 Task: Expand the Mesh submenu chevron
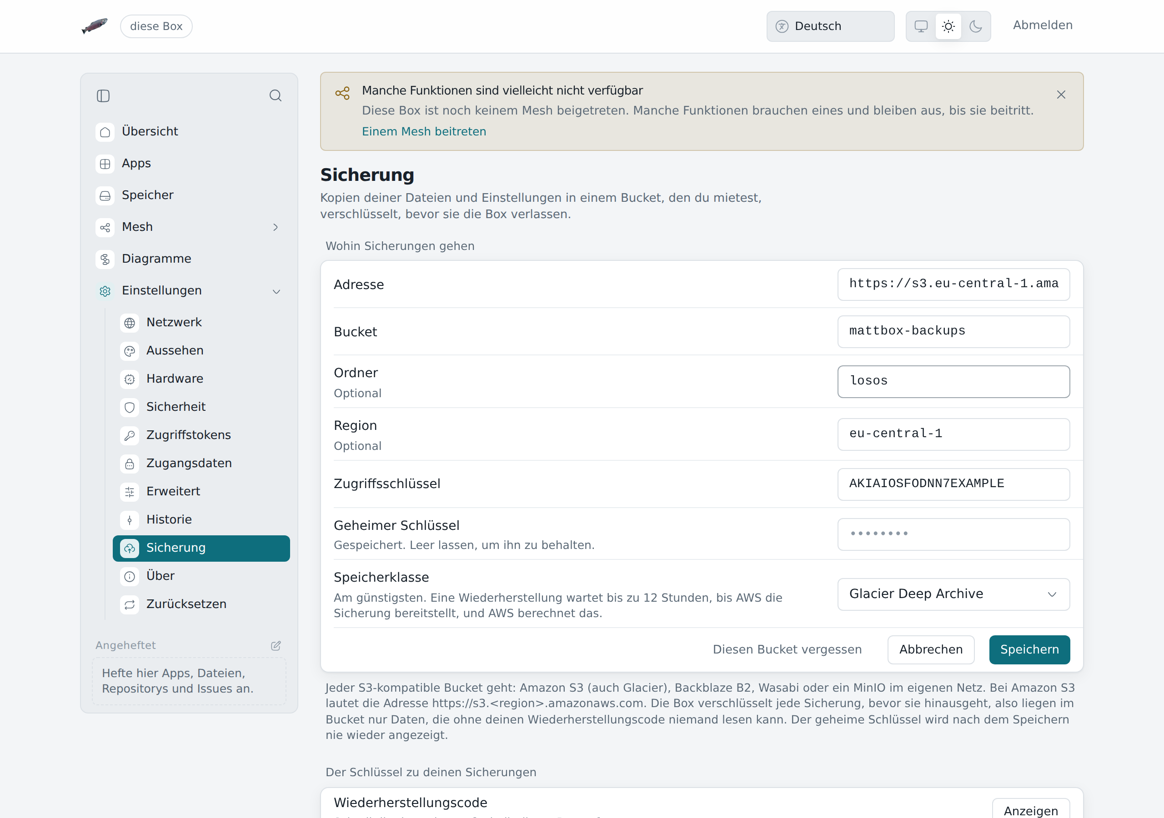point(276,227)
